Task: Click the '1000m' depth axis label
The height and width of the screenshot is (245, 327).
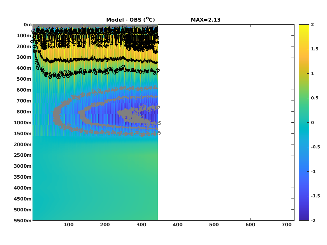Action: pos(23,123)
